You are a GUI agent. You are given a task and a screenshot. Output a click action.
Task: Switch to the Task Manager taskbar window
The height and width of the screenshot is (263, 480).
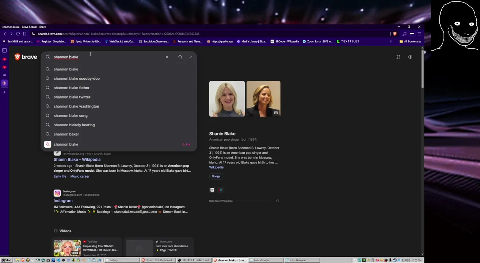tap(266, 260)
